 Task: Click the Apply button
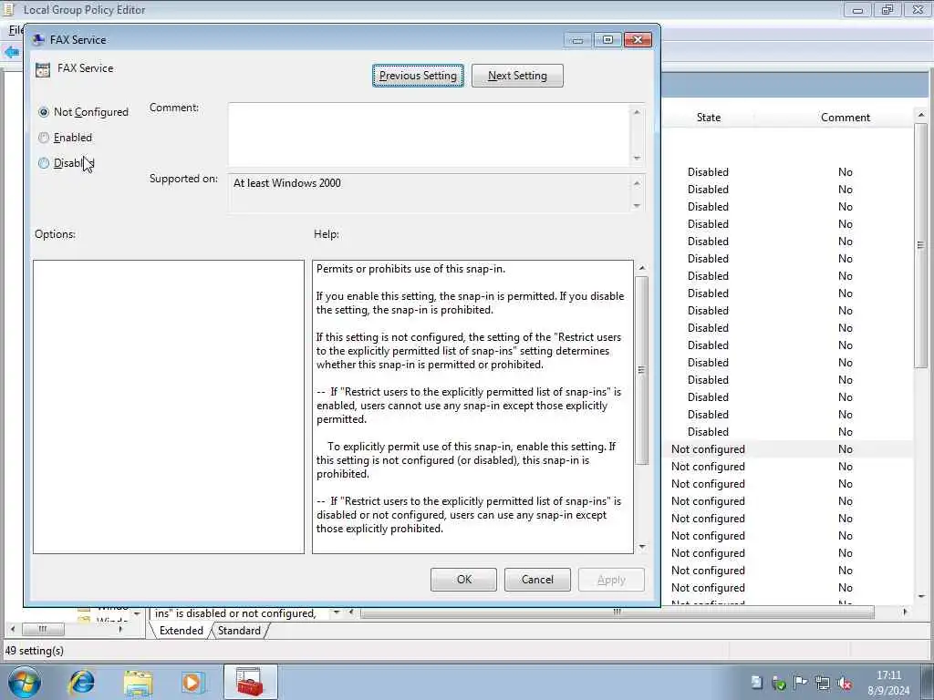(x=611, y=579)
